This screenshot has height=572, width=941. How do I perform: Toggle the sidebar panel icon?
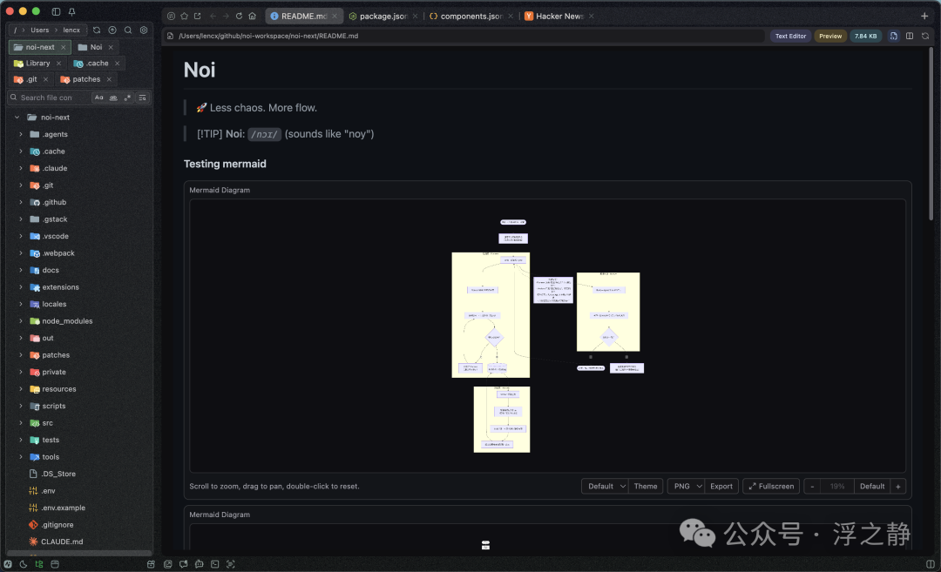coord(56,11)
